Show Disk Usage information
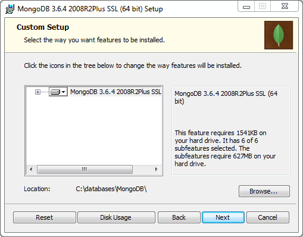The height and width of the screenshot is (237, 303). 116,217
